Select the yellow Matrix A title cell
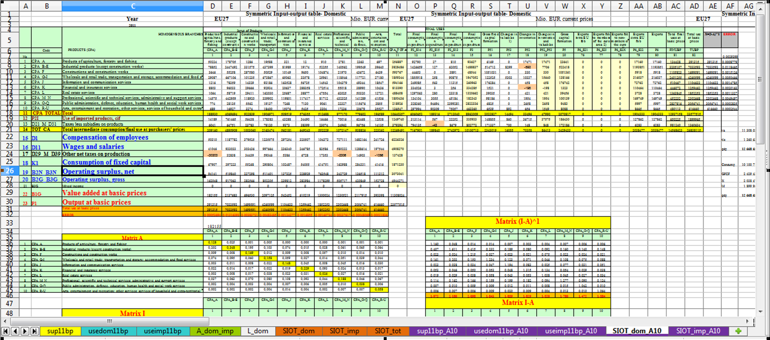Screen dimensions: 770x340 pyautogui.click(x=133, y=238)
